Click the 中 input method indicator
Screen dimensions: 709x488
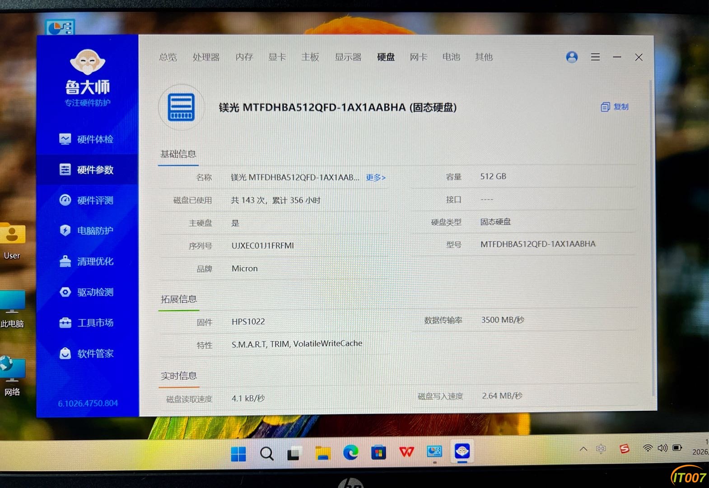click(601, 449)
